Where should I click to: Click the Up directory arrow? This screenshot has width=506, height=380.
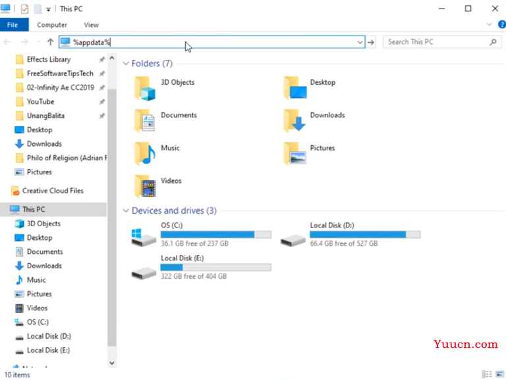[50, 42]
